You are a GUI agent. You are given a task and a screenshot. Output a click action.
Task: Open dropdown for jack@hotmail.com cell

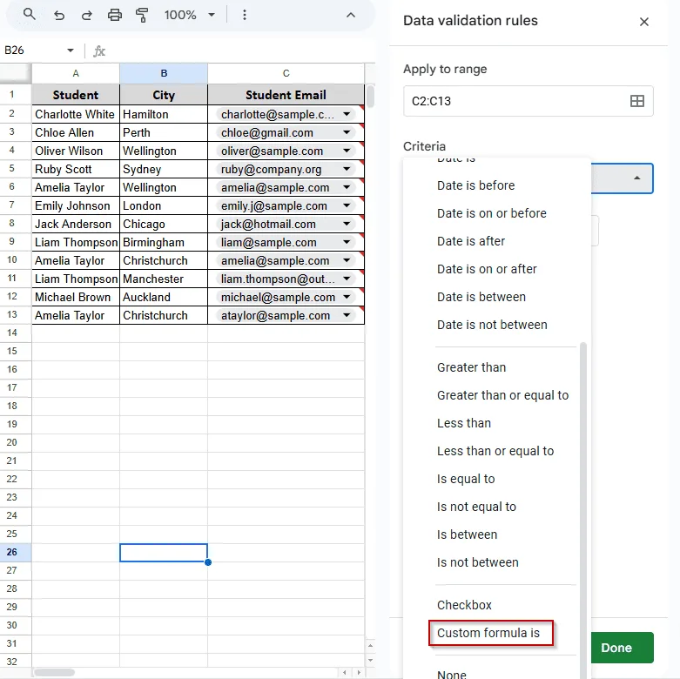point(347,225)
